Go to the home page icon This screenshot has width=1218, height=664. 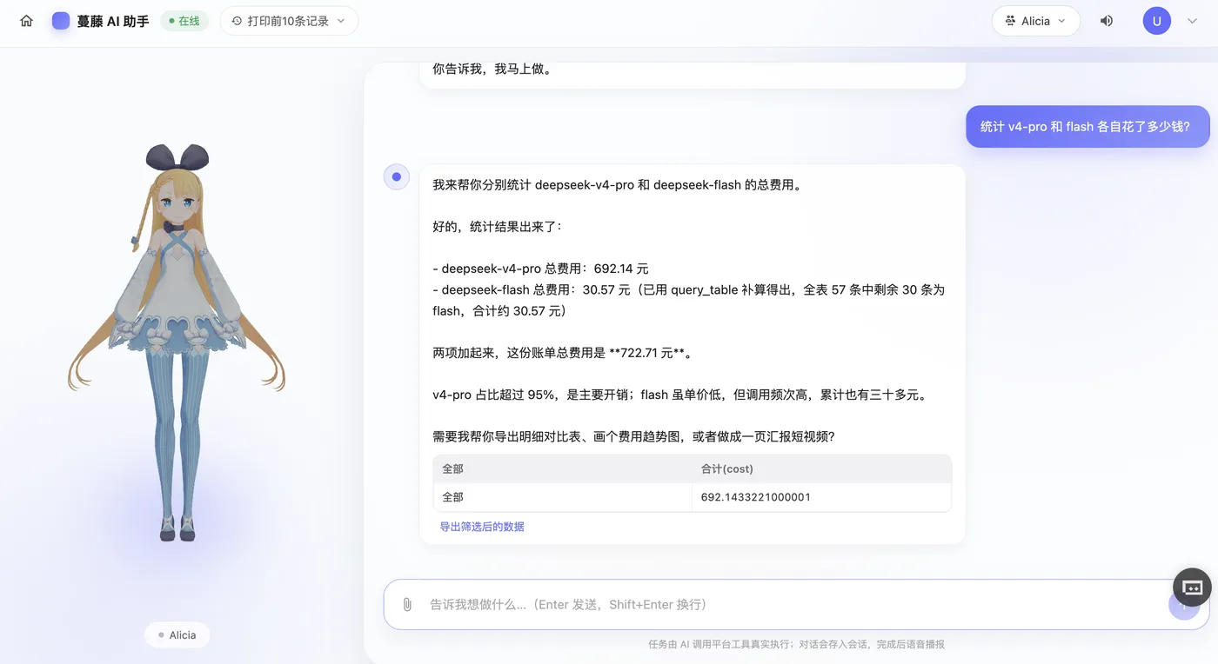[26, 21]
